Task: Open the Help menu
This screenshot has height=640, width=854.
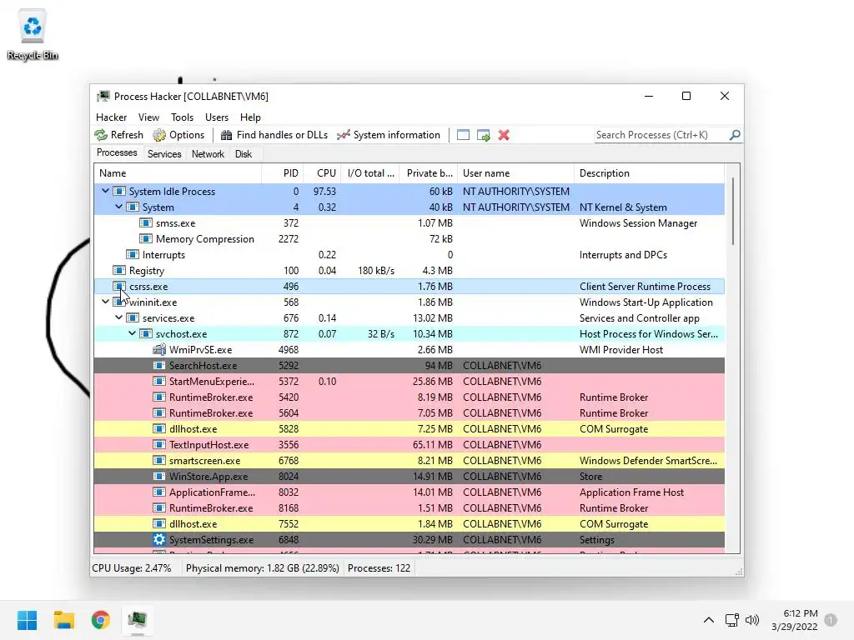Action: point(250,117)
